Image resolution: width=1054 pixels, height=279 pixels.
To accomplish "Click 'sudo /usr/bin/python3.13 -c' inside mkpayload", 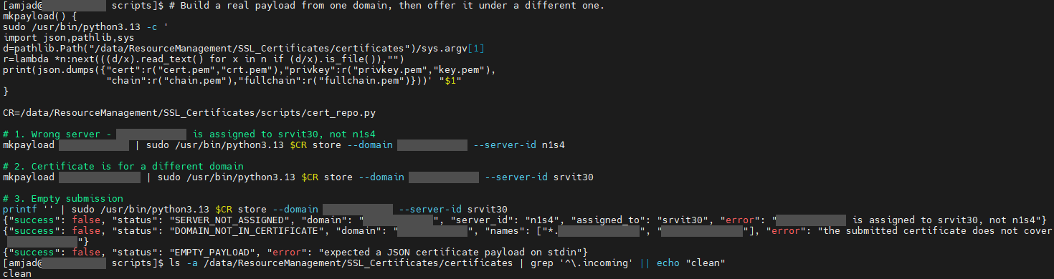I will (81, 26).
